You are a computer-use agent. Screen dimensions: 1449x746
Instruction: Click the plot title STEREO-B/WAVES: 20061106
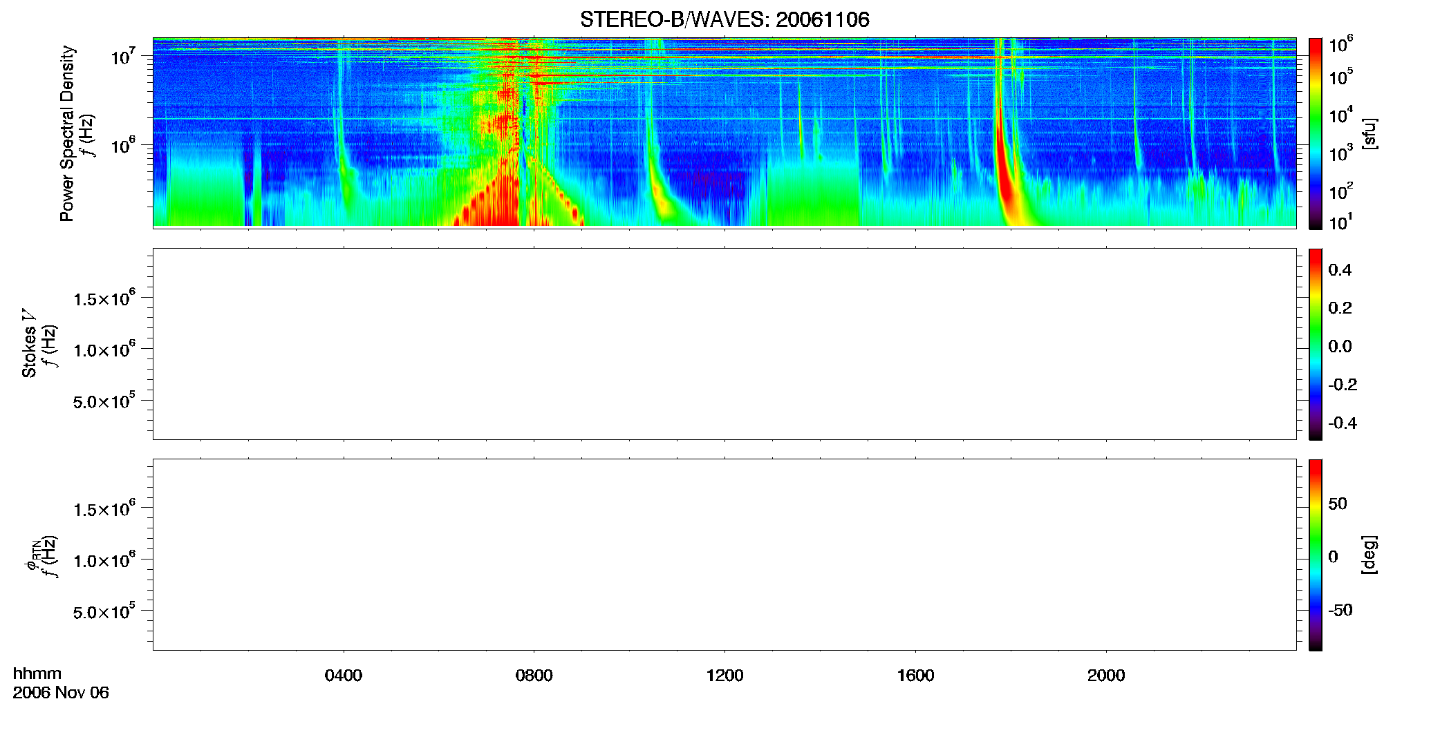point(724,19)
